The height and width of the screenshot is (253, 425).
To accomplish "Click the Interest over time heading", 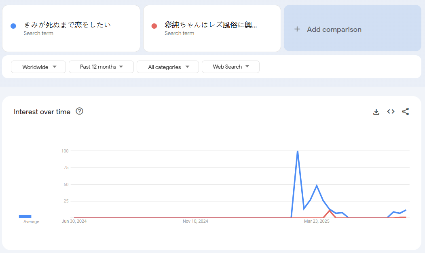I will click(x=42, y=112).
